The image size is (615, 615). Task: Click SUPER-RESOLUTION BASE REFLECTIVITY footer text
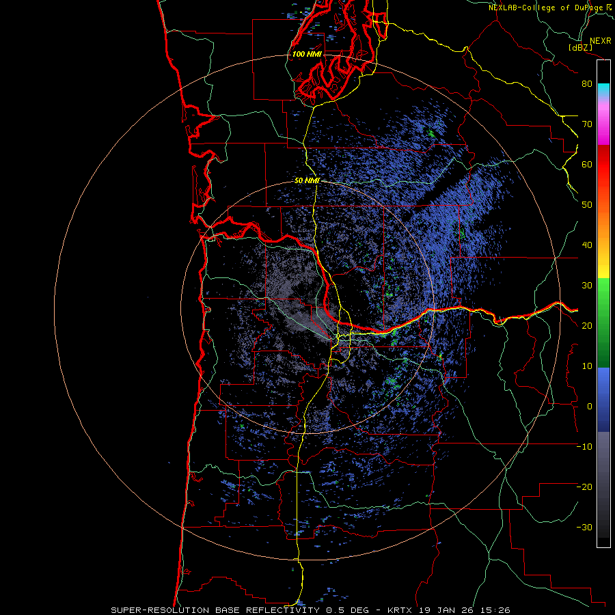215,610
